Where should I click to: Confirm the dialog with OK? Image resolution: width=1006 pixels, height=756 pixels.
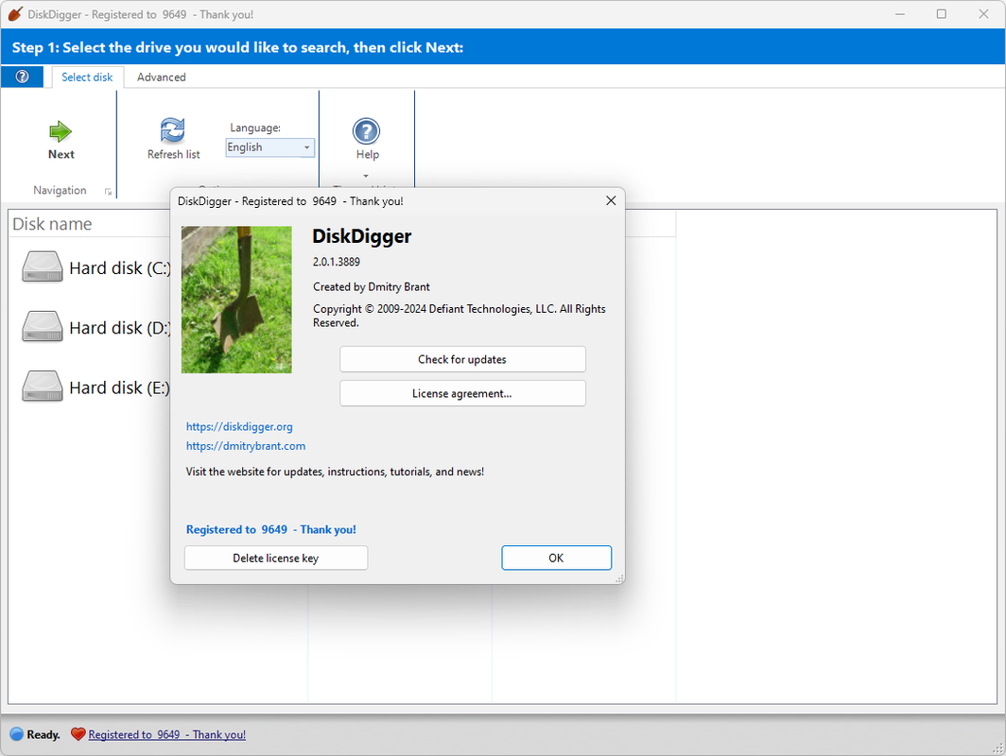coord(556,558)
